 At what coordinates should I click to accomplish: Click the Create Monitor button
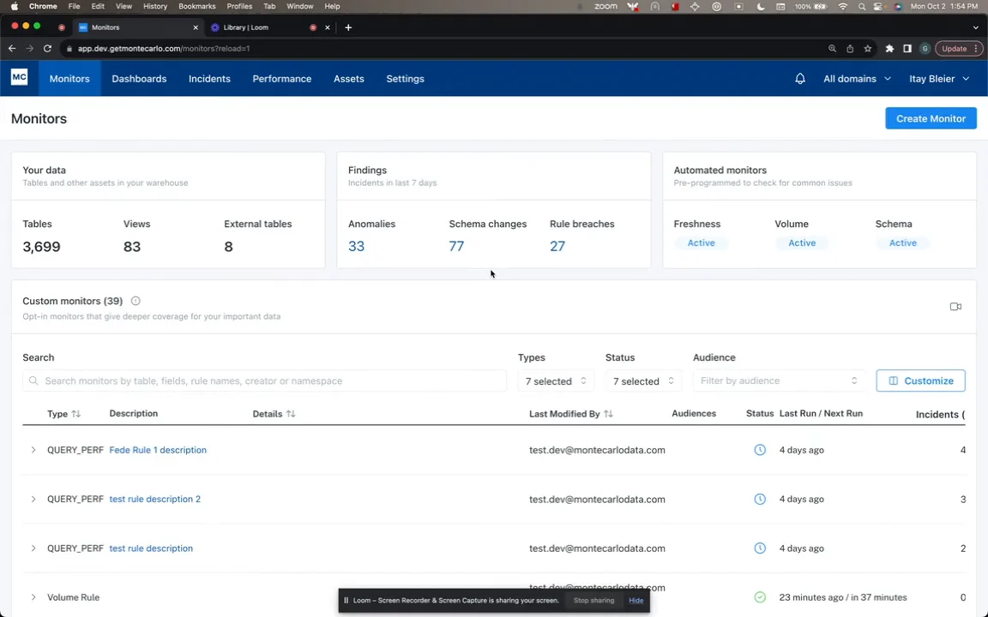tap(931, 118)
